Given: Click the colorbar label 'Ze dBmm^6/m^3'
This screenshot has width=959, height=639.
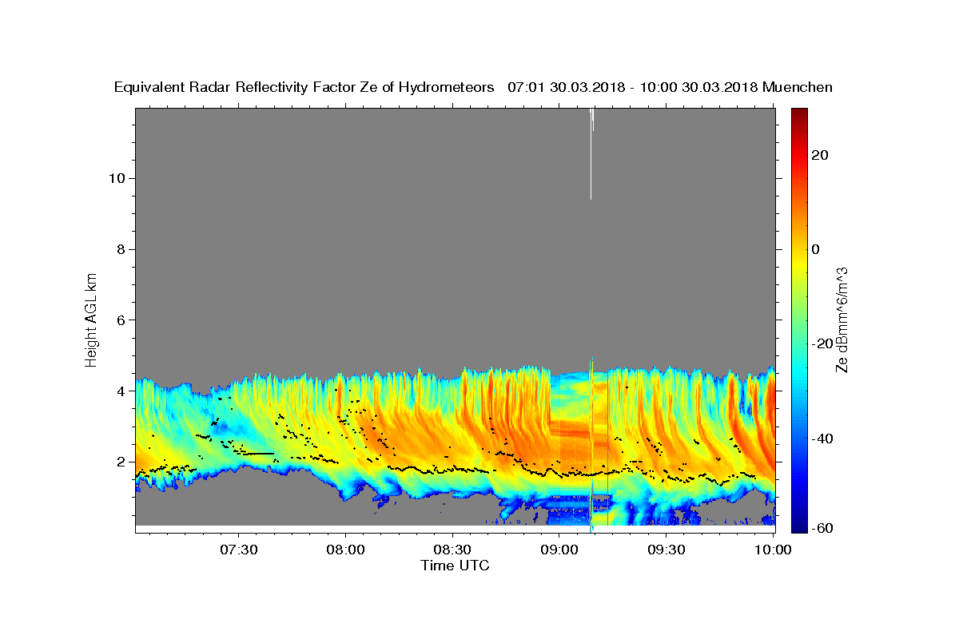Looking at the screenshot, I should pyautogui.click(x=842, y=319).
